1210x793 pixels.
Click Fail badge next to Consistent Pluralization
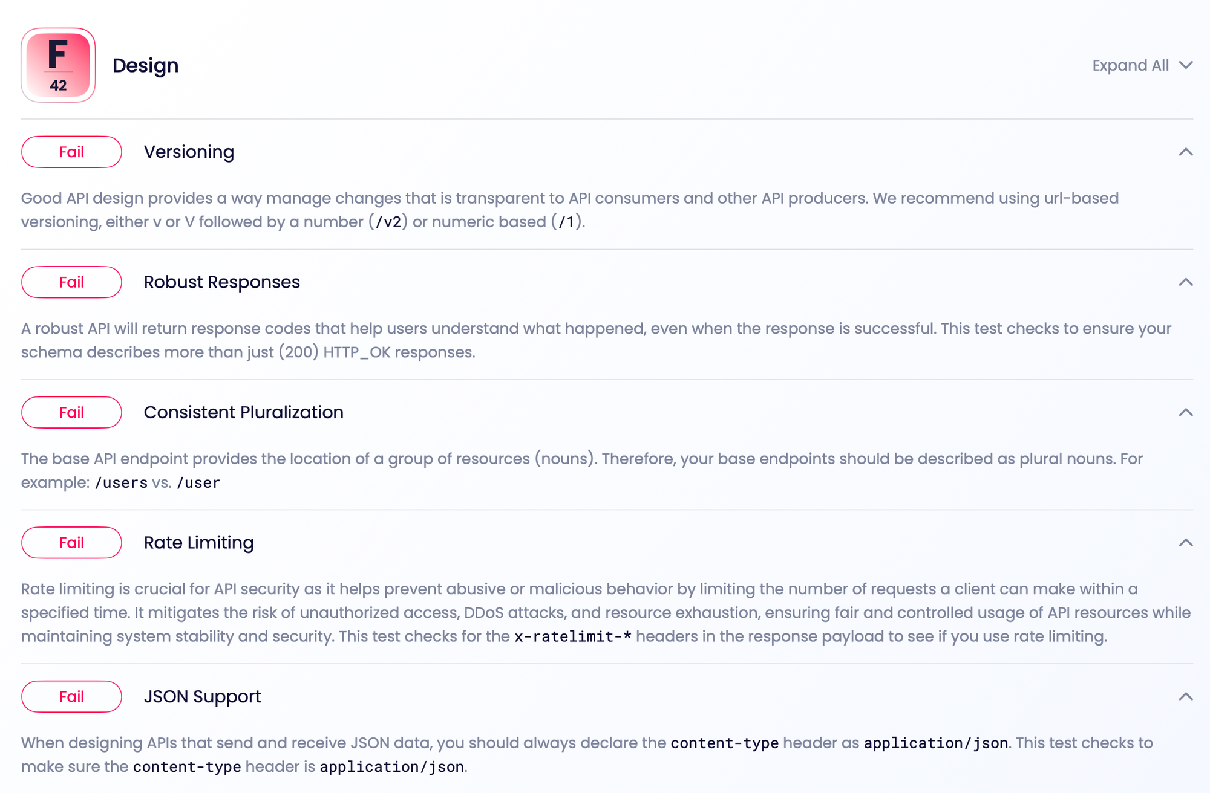click(71, 412)
